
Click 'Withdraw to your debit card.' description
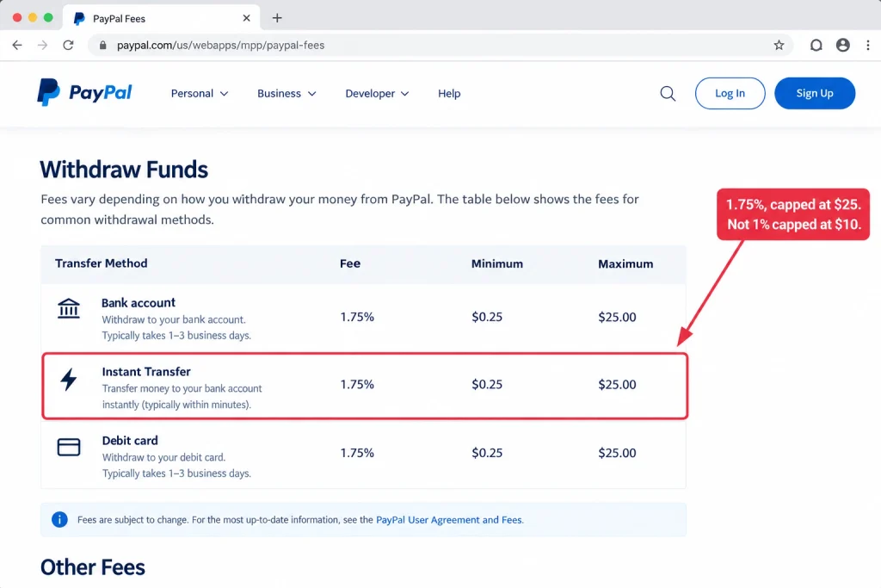coord(163,457)
